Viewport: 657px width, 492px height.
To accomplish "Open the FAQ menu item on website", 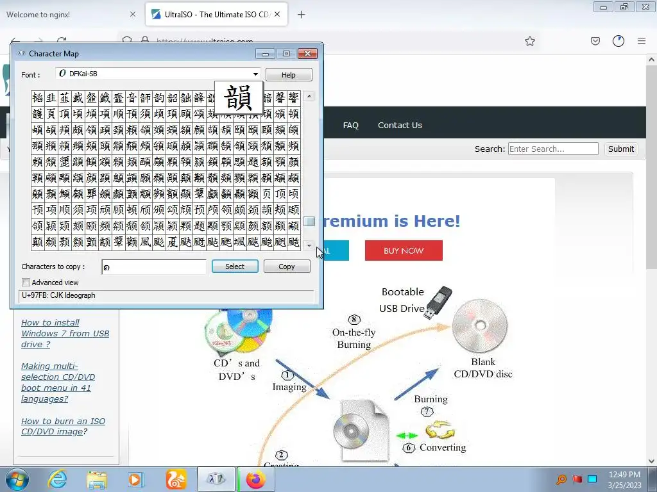I will [x=351, y=125].
